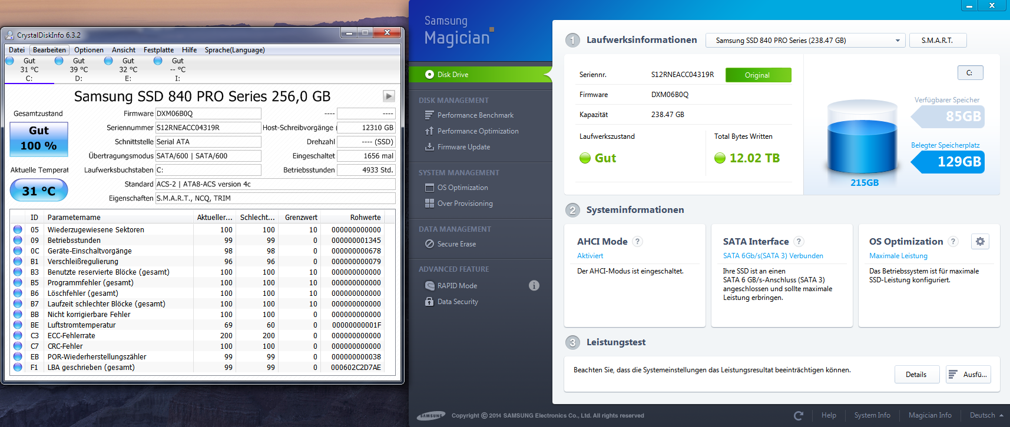The height and width of the screenshot is (427, 1010).
Task: Open the Ansicht menu
Action: tap(124, 50)
